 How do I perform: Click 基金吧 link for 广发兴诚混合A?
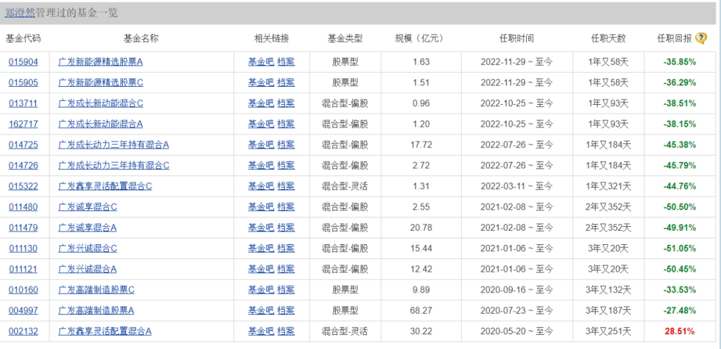point(260,269)
